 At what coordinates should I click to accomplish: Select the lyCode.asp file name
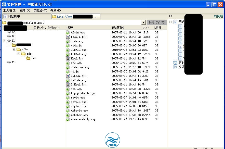pyautogui.click(x=79, y=80)
